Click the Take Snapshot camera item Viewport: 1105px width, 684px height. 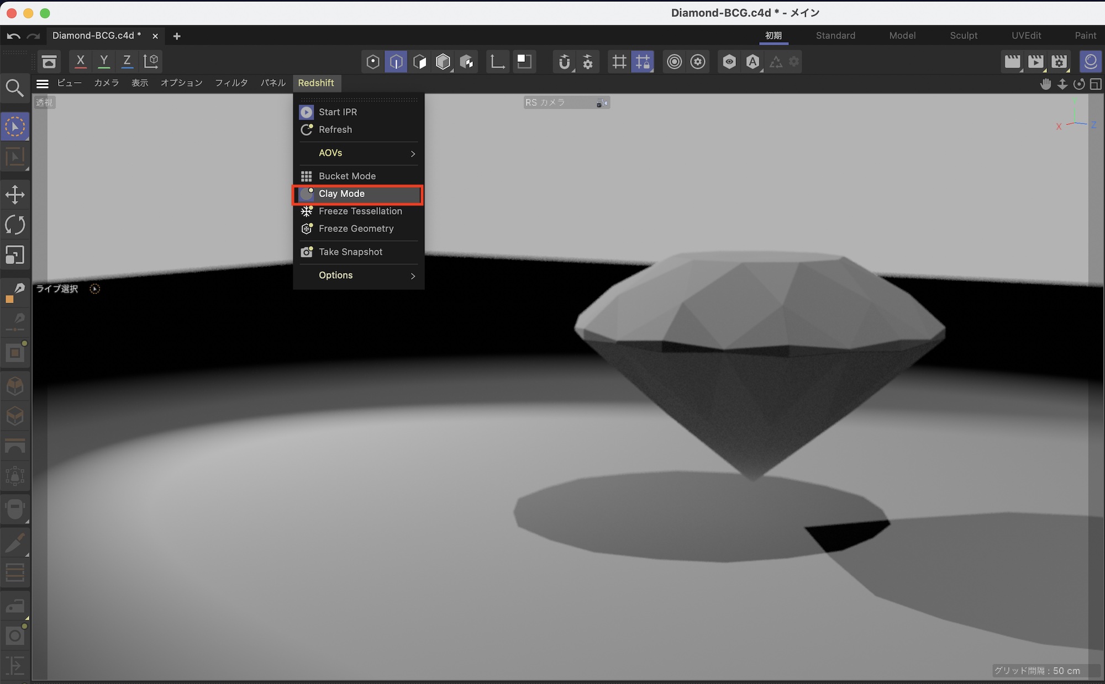click(x=350, y=252)
